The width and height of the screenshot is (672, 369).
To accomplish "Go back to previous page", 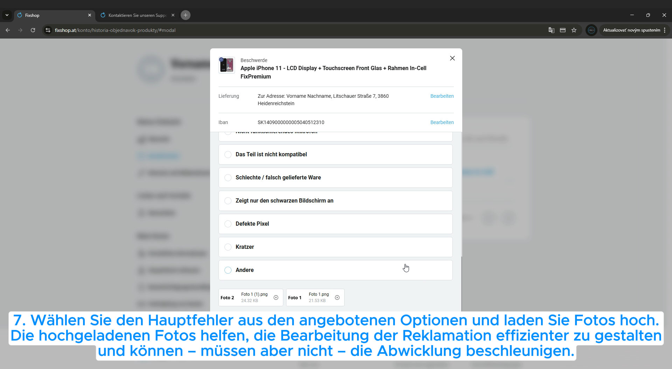I will tap(8, 30).
